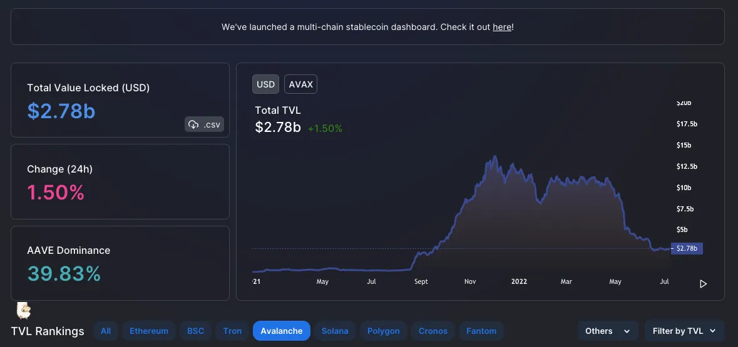Click the $7.5b y-axis label
738x347 pixels.
click(x=685, y=208)
